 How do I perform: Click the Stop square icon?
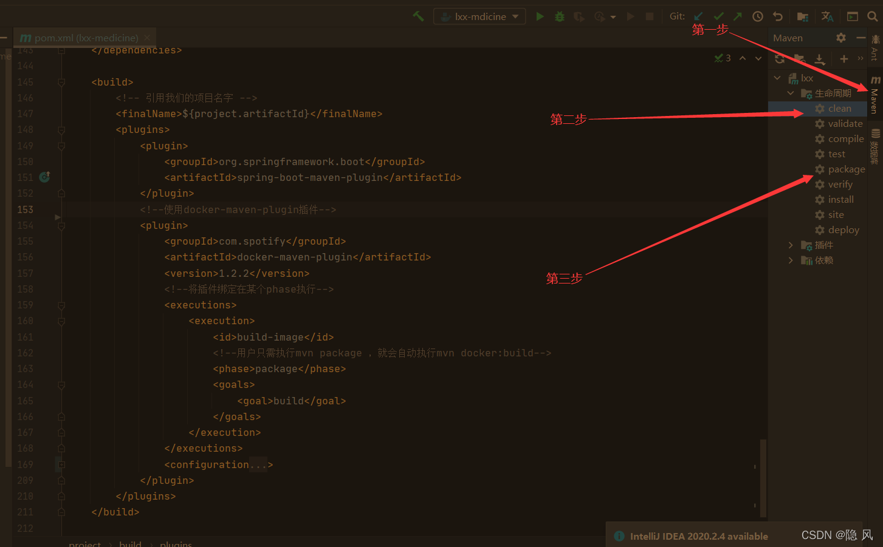click(x=650, y=16)
